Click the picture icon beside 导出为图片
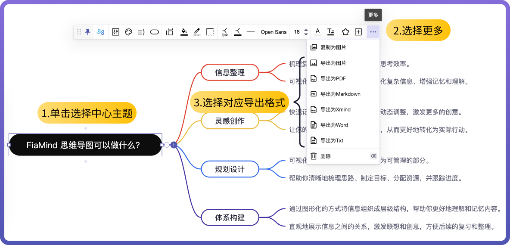This screenshot has height=245, width=510. tap(314, 63)
